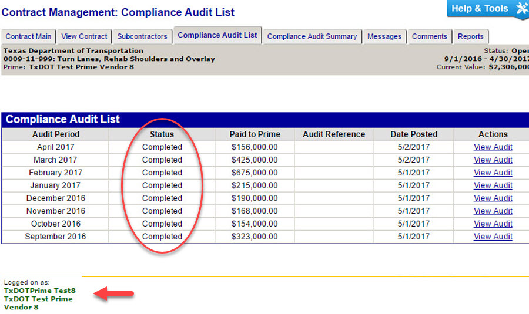Switch to the Comments tab
The image size is (529, 314).
click(x=429, y=36)
